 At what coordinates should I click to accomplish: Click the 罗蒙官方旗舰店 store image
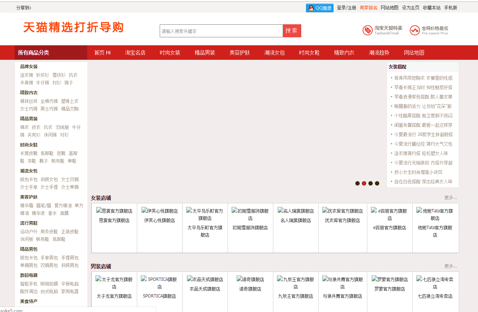click(x=390, y=279)
